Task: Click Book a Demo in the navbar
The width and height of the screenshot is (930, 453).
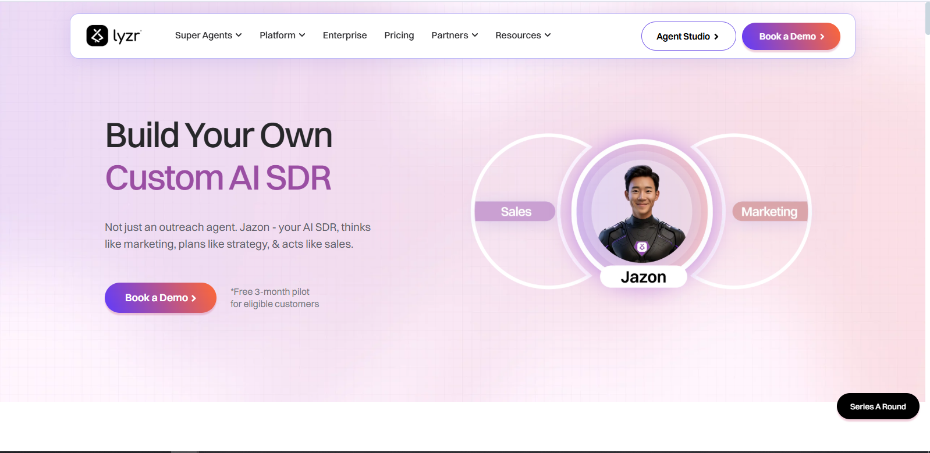Action: (791, 36)
